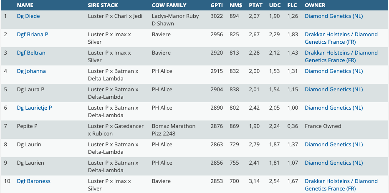This screenshot has width=389, height=193.
Task: Click the COW FAMILY column header
Action: pyautogui.click(x=169, y=5)
